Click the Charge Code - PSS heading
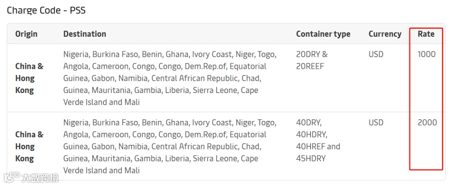This screenshot has height=186, width=452. click(46, 10)
